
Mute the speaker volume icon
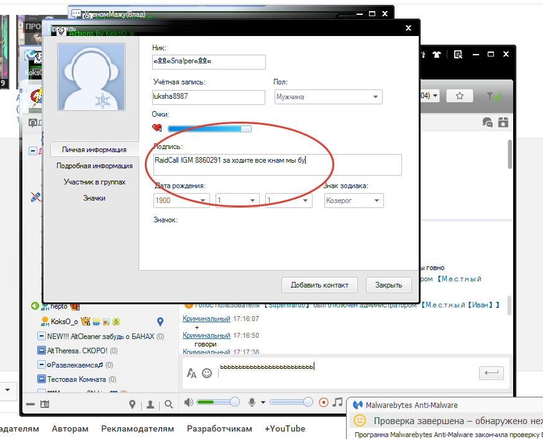tap(189, 402)
